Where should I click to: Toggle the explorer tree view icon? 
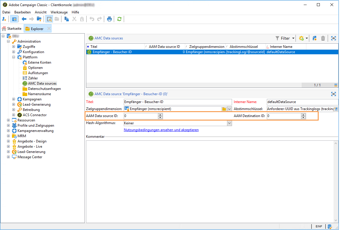[14, 19]
